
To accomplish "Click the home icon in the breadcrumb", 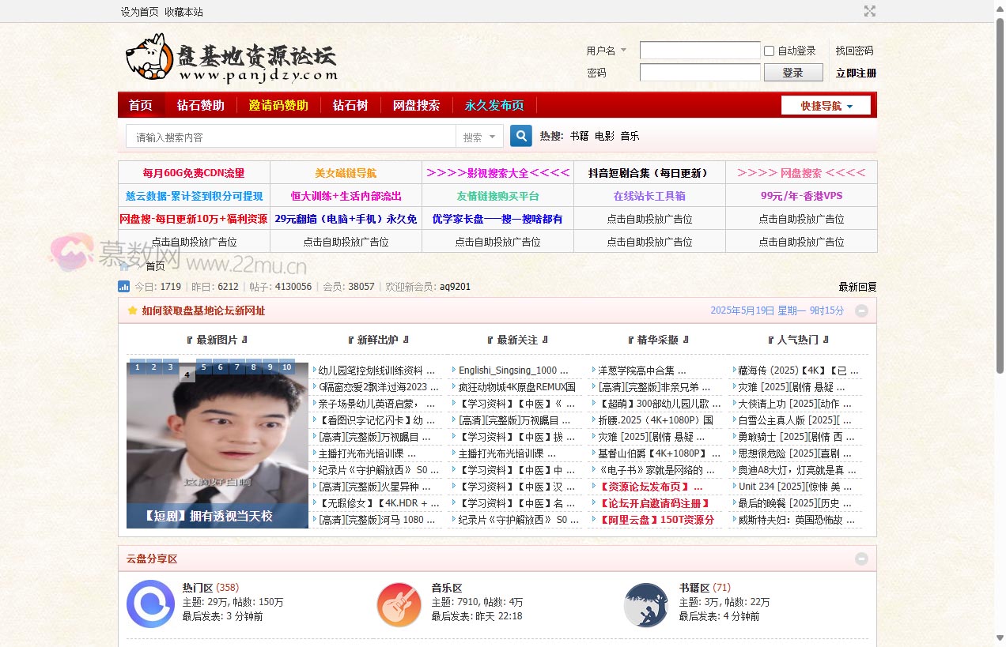I will coord(125,266).
